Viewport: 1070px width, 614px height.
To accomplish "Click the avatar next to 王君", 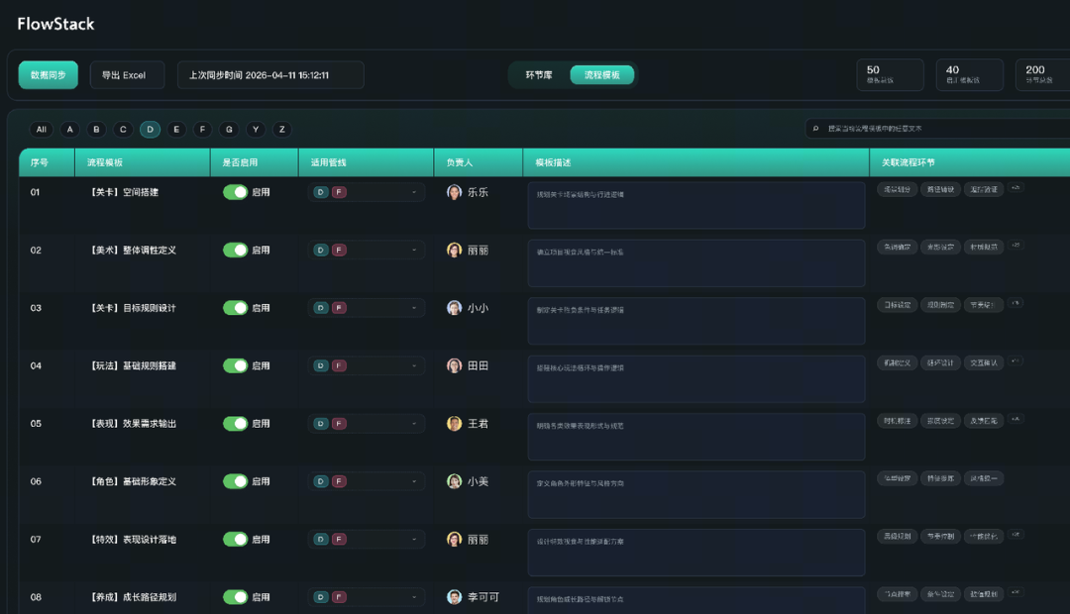I will (454, 424).
